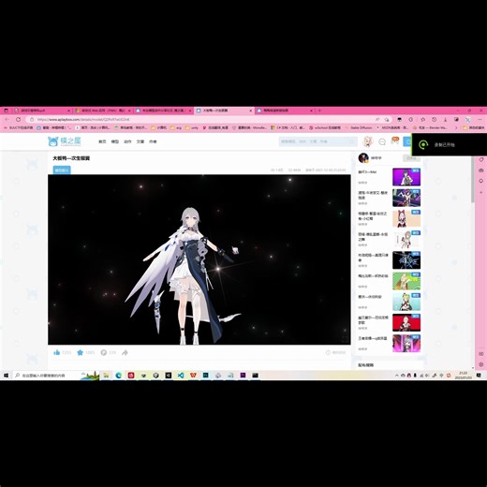487x487 pixels.
Task: Click the 3D model viewer canvas
Action: point(199,259)
